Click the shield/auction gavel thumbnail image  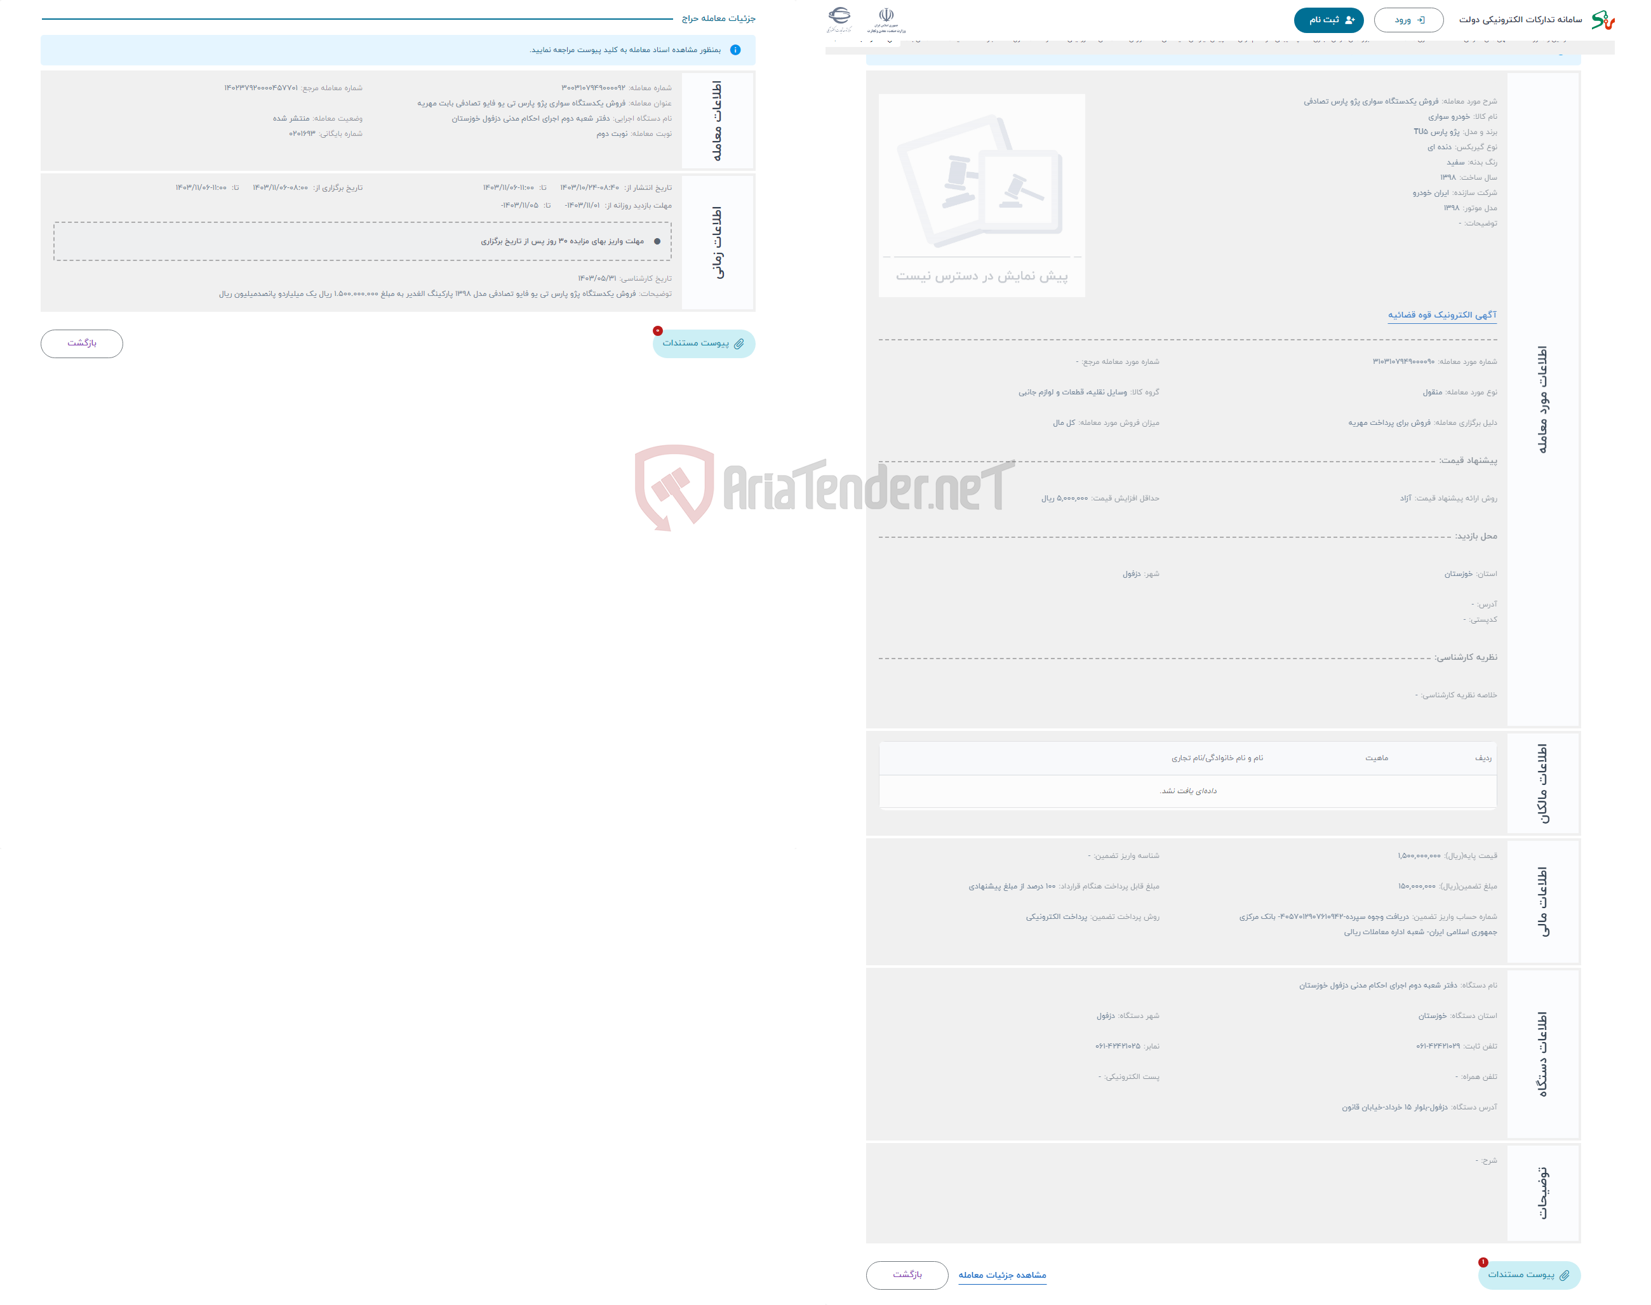click(981, 181)
